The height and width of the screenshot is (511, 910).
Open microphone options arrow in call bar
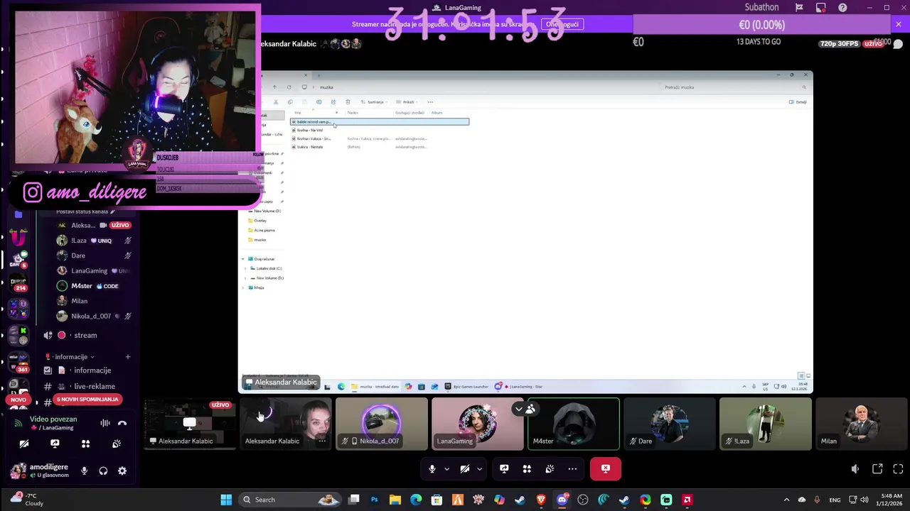[x=446, y=469]
